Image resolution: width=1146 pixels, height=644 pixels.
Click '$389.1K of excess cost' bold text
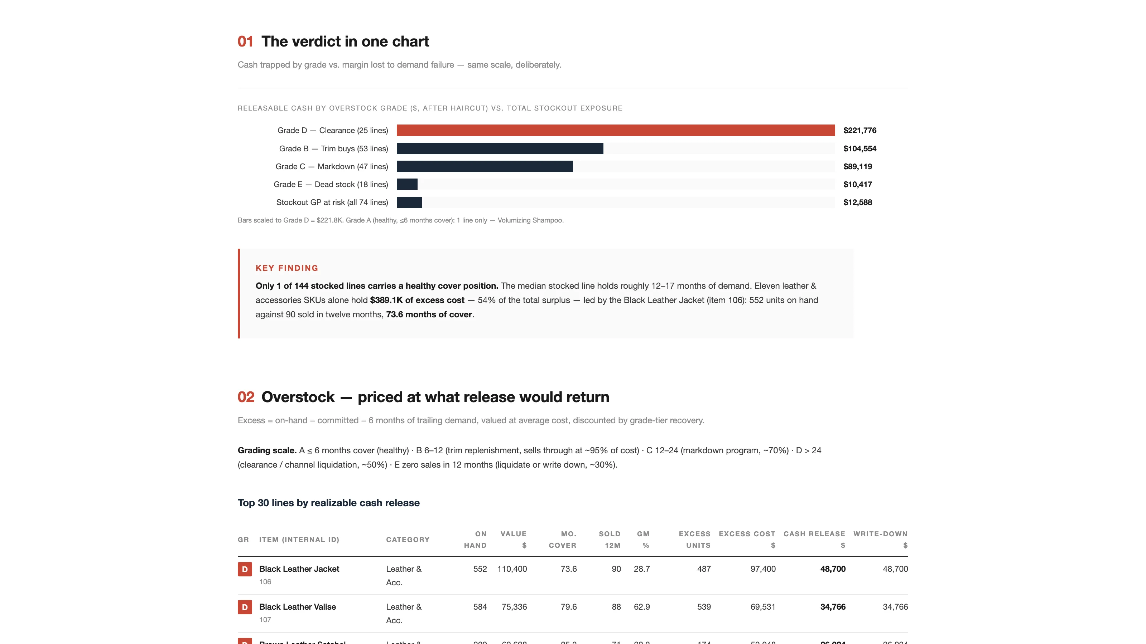click(x=417, y=300)
